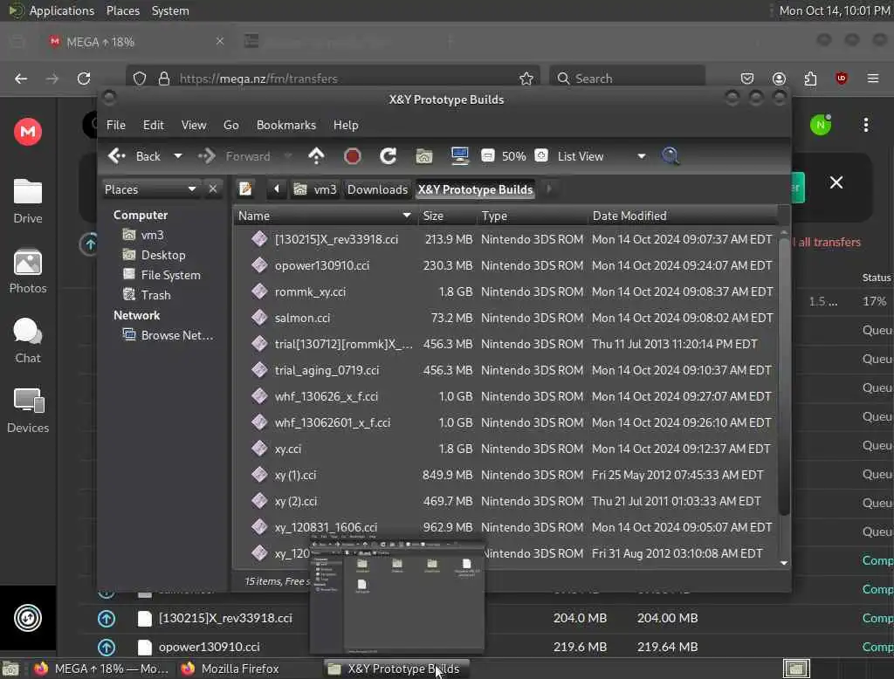This screenshot has height=679, width=894.
Task: Click the xy.cci file icon
Action: click(259, 448)
